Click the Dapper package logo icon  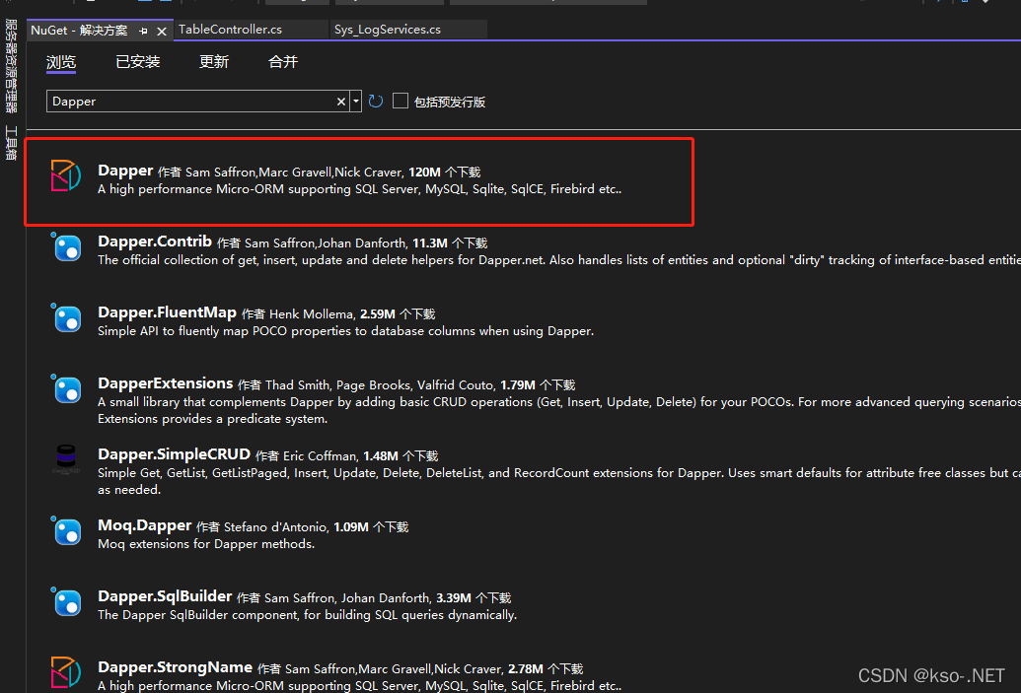[x=66, y=175]
